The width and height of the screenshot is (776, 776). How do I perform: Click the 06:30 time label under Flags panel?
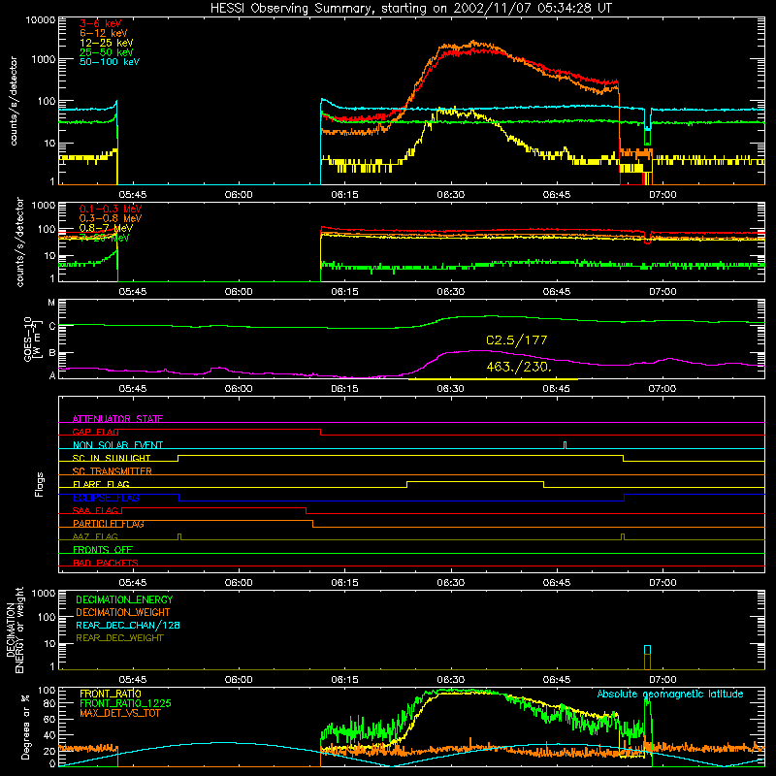(x=451, y=583)
